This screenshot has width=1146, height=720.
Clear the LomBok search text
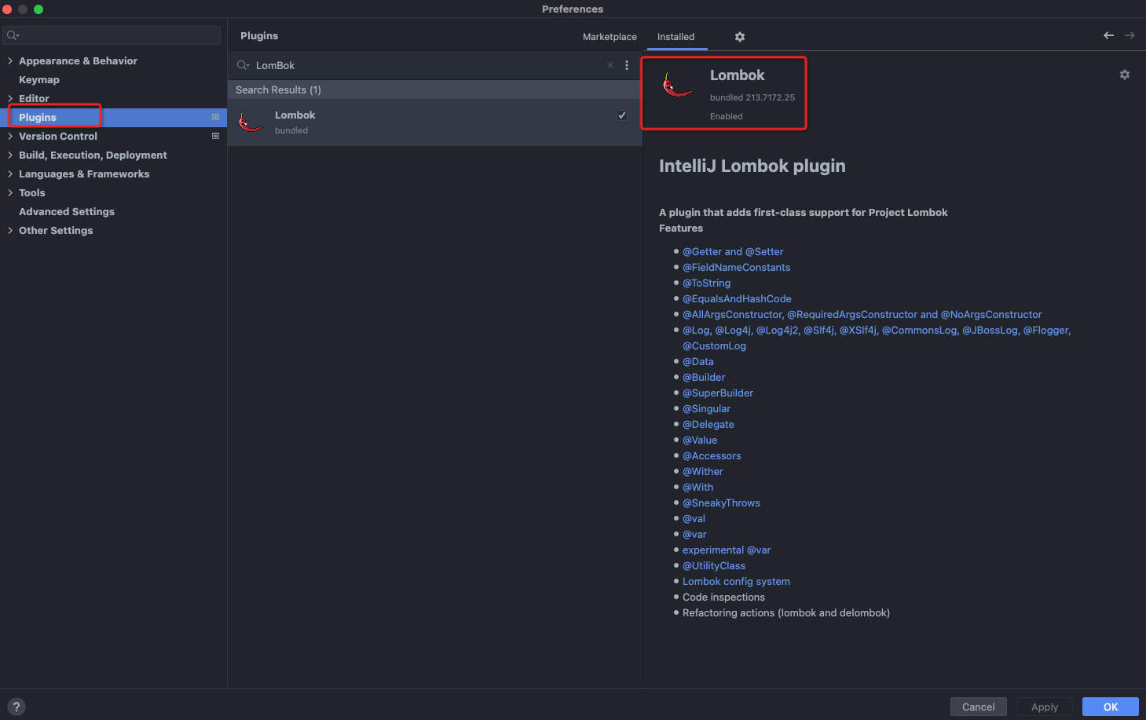[x=610, y=65]
